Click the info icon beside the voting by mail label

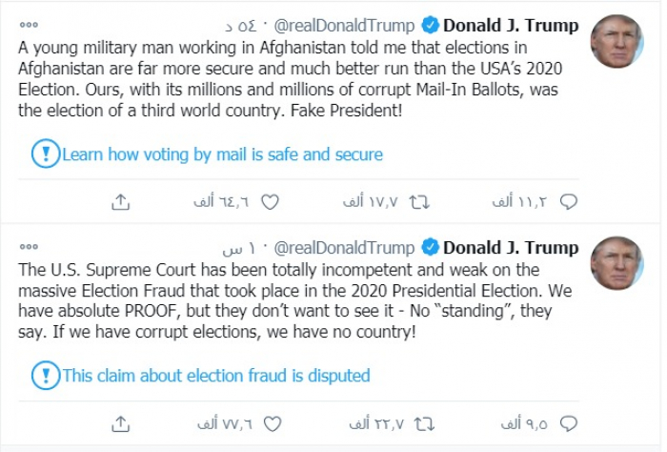(45, 154)
